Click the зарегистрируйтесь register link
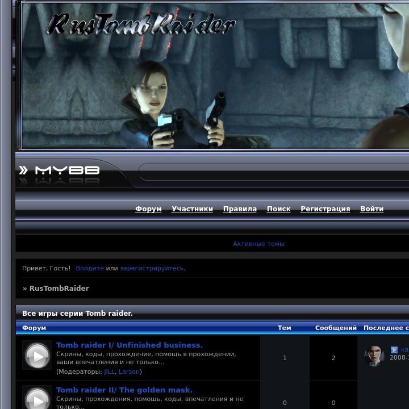 [x=152, y=268]
